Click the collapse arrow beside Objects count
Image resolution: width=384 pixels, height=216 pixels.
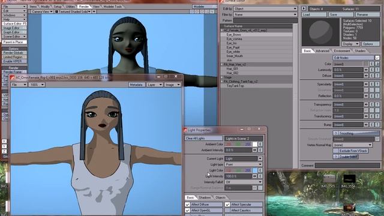click(x=304, y=8)
